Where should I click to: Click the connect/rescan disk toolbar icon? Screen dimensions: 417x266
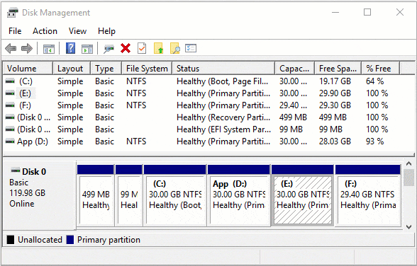click(x=109, y=49)
